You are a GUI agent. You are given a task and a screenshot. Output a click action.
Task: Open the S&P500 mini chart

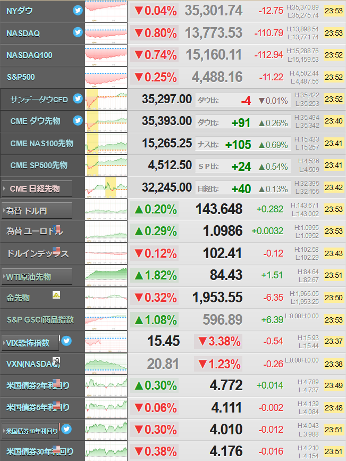click(106, 77)
